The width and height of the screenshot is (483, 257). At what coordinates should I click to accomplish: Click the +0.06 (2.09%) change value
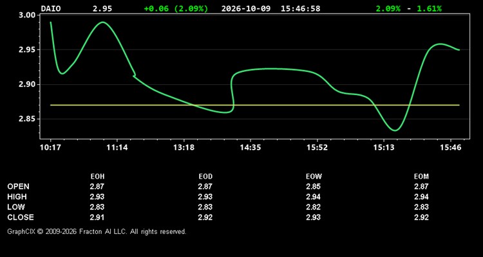pos(176,8)
